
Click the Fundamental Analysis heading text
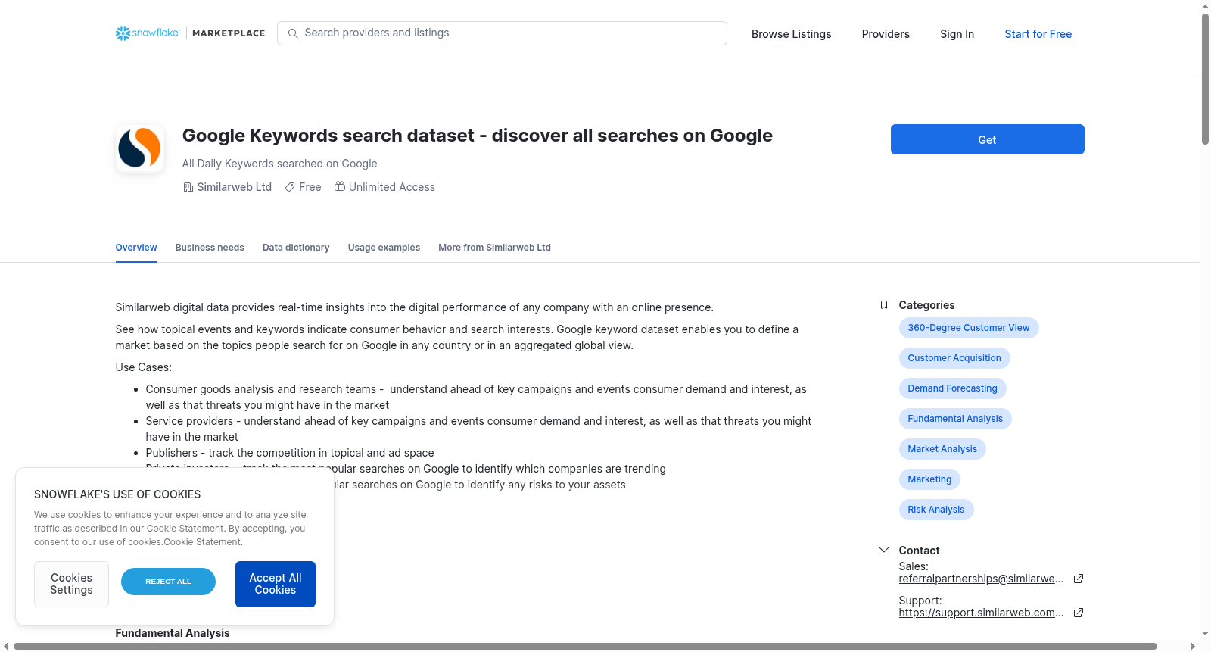tap(173, 633)
